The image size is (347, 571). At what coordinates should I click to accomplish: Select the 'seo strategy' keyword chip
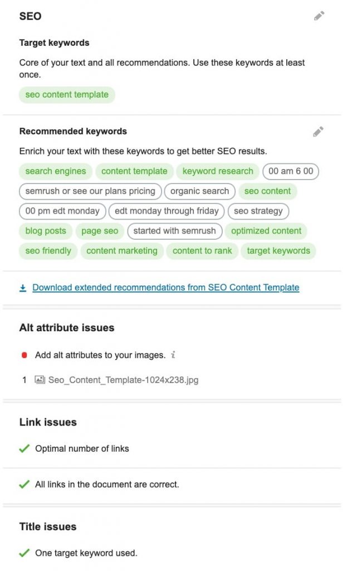258,211
